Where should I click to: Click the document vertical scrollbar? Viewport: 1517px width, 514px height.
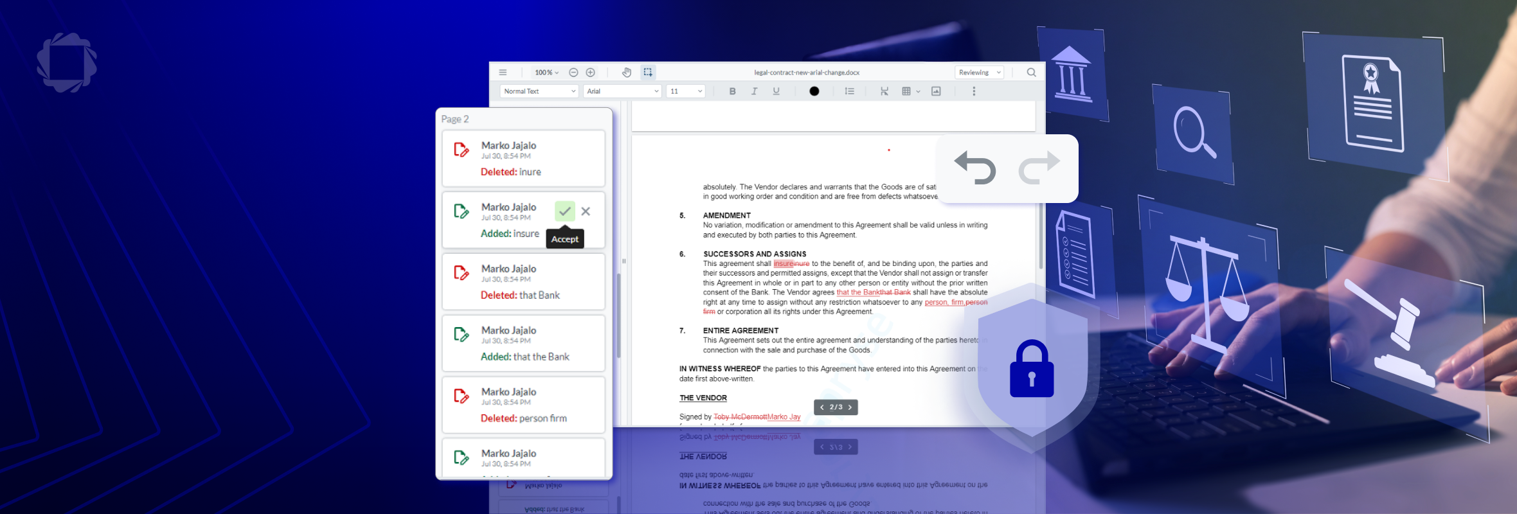[1041, 236]
